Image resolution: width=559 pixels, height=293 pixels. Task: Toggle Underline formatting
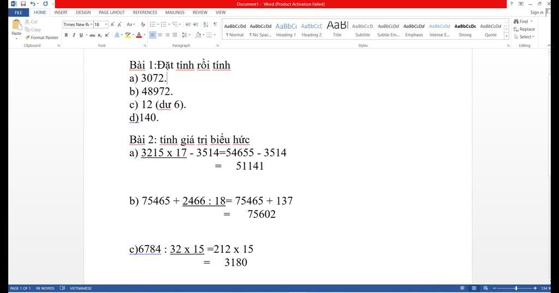pos(81,35)
